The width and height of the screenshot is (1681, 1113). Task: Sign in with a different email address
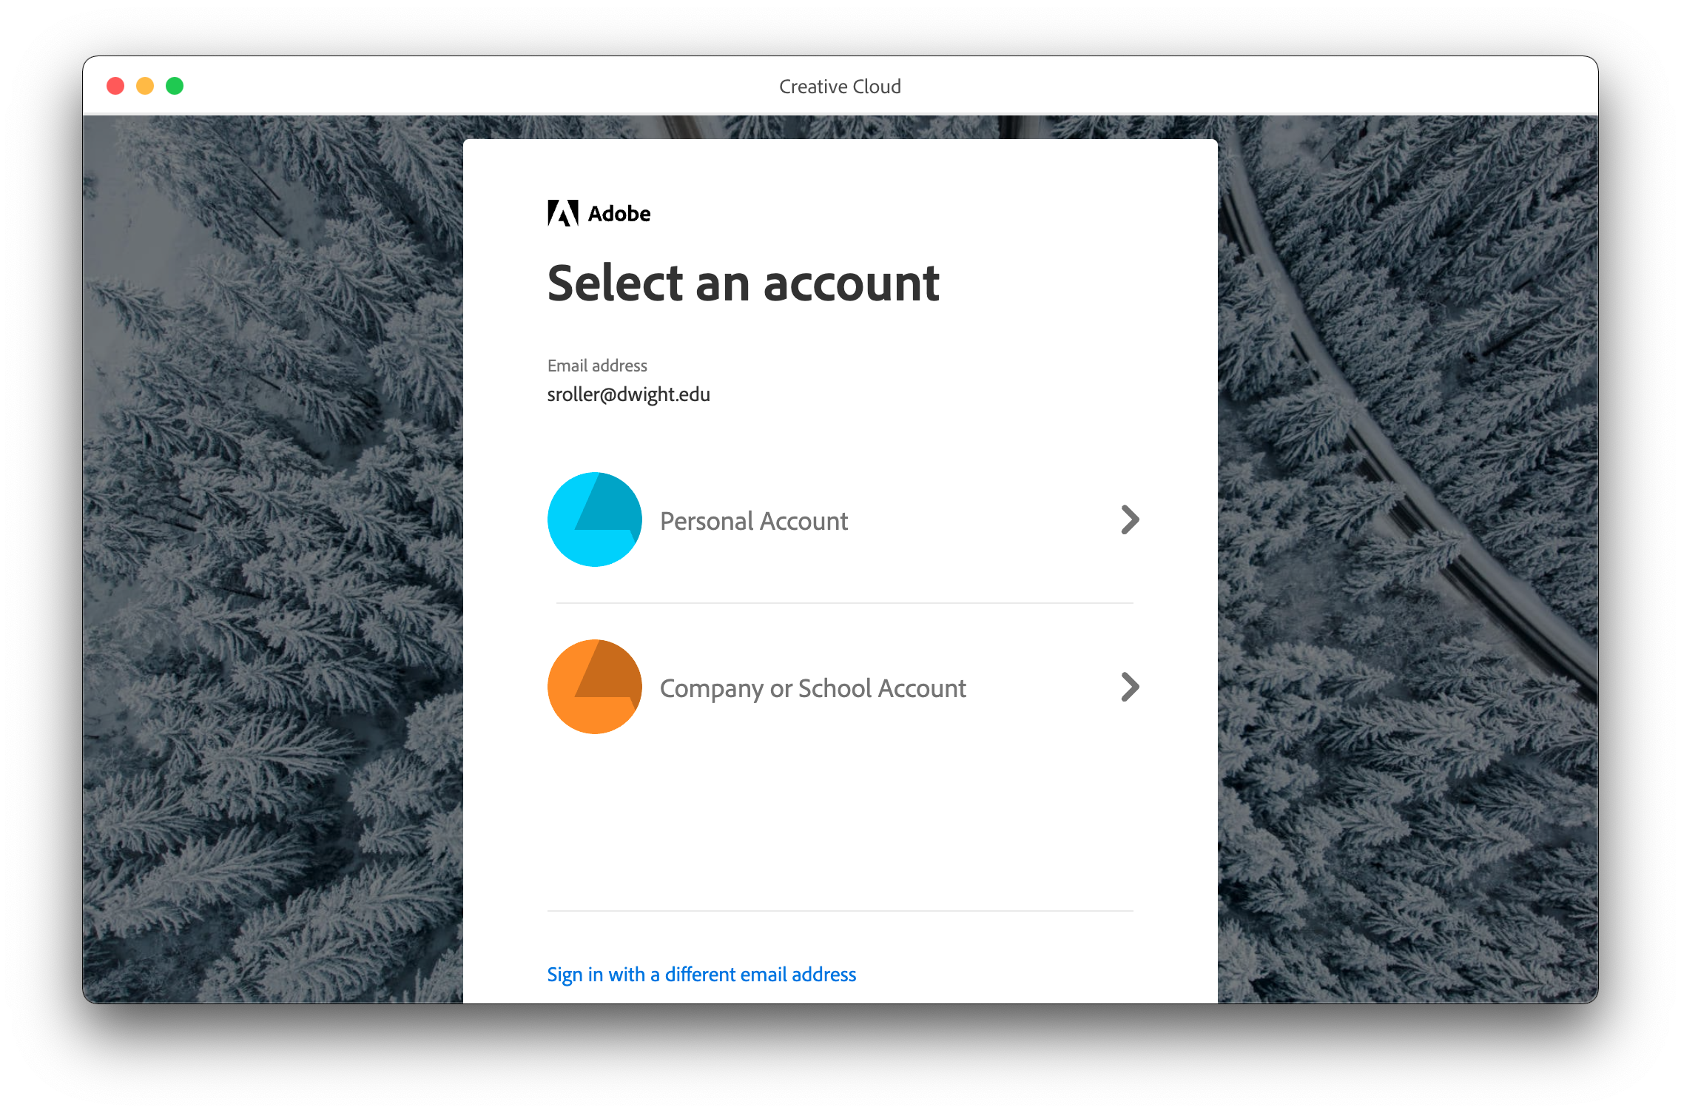pyautogui.click(x=701, y=975)
